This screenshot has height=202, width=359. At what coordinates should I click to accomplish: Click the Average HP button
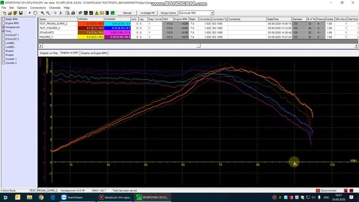(x=148, y=13)
